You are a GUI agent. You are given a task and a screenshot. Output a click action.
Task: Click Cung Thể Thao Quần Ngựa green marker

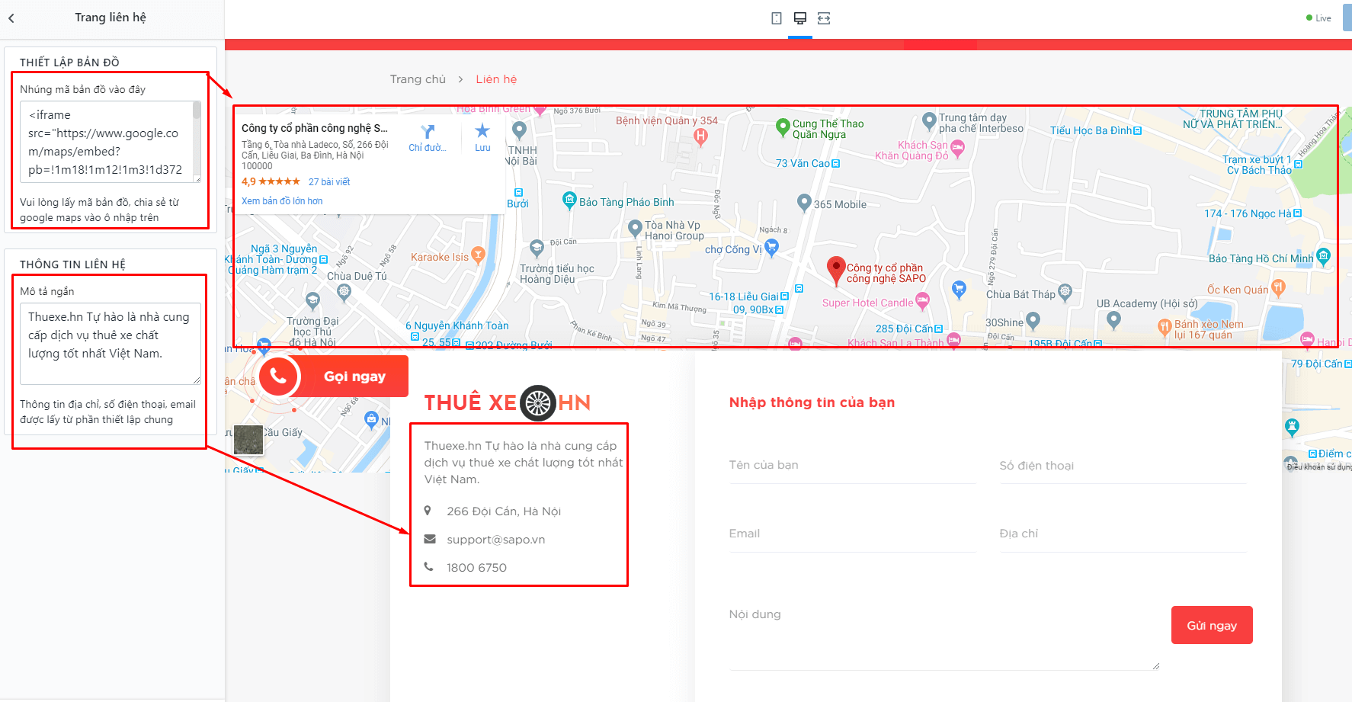[x=783, y=127]
